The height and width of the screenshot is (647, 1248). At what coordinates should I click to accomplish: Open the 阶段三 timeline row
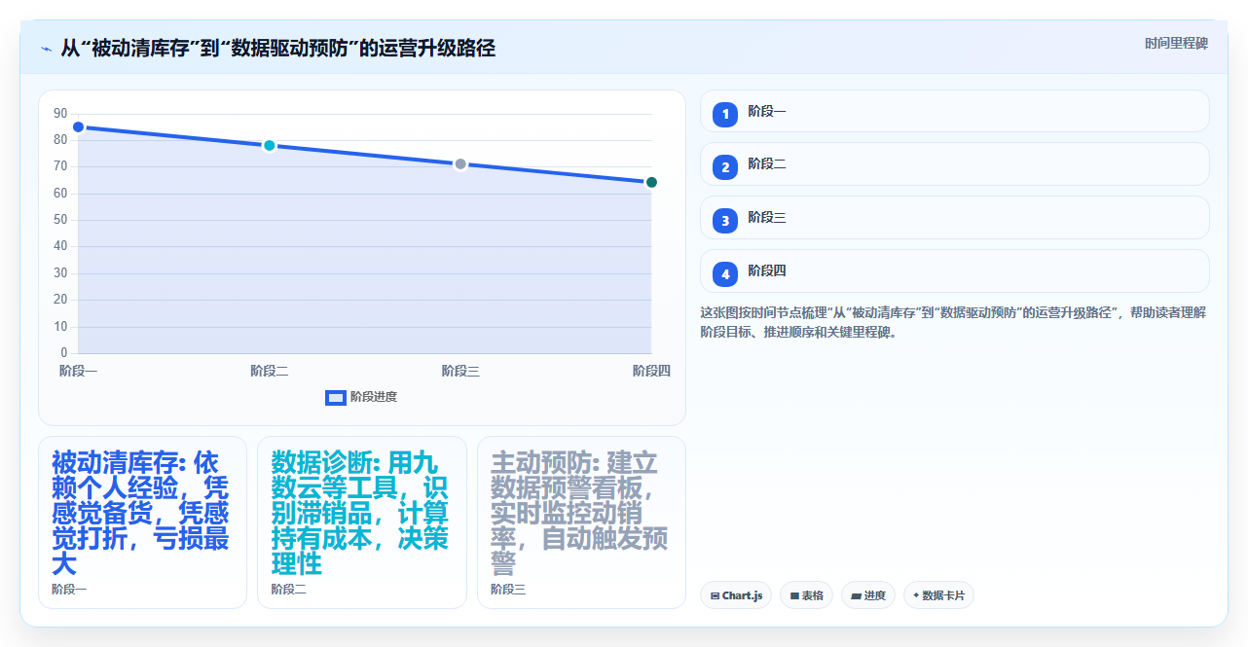coord(954,218)
